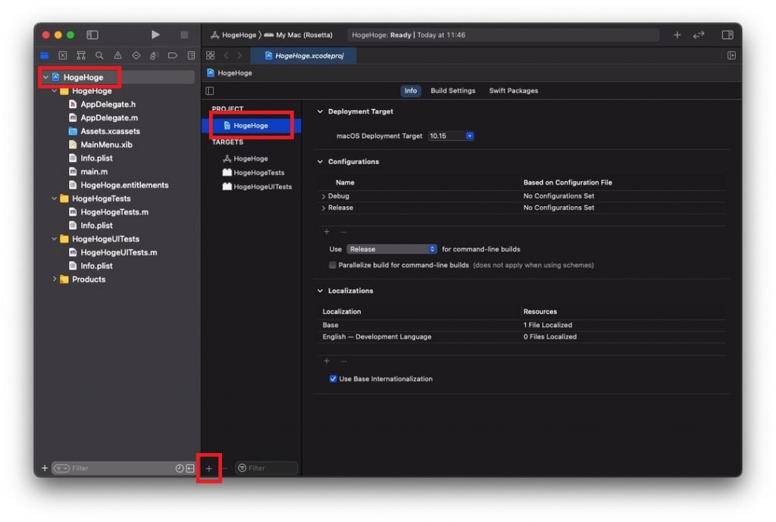Add a localization with the plus button
This screenshot has height=522, width=776.
pos(326,361)
